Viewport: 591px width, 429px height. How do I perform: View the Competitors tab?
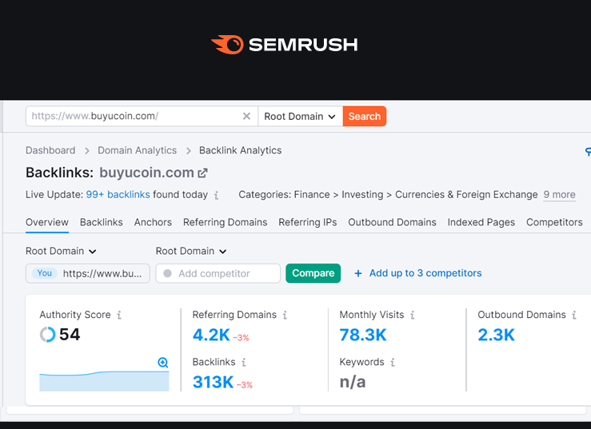pyautogui.click(x=554, y=222)
